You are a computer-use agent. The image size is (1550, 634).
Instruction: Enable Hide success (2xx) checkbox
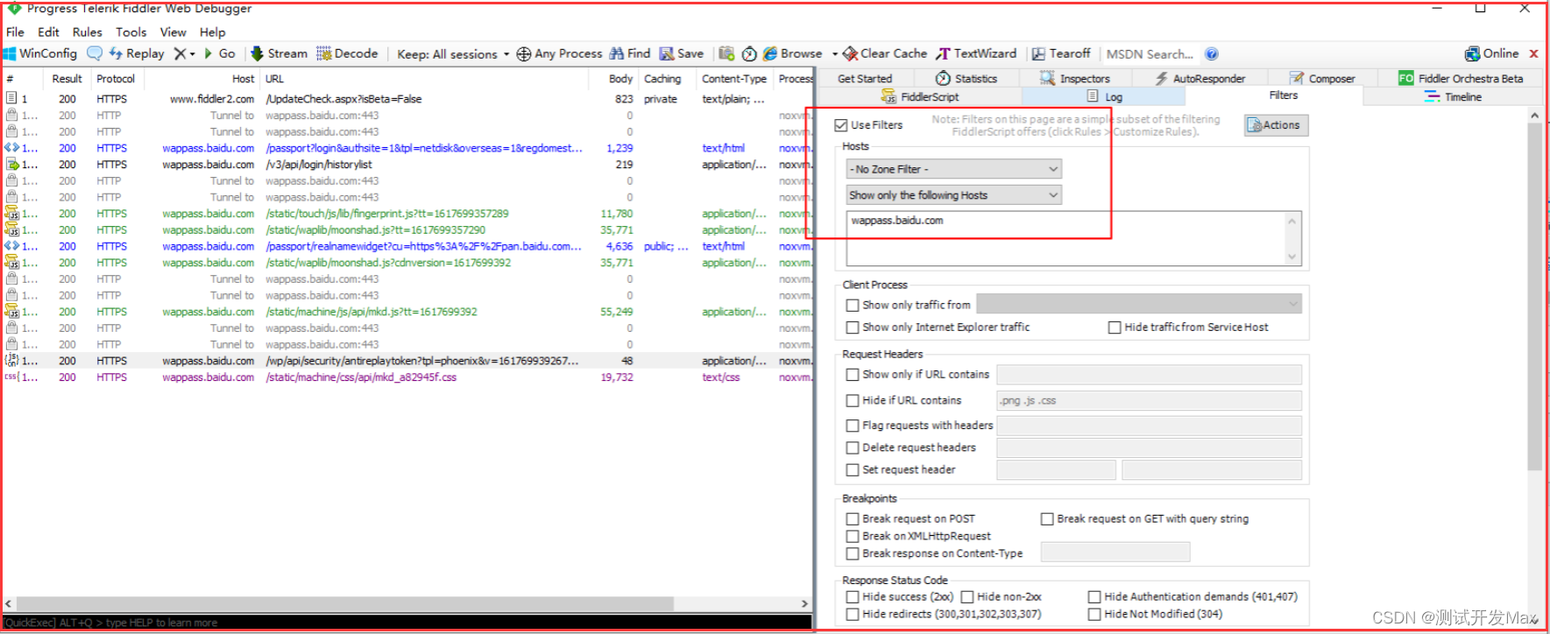[x=853, y=597]
